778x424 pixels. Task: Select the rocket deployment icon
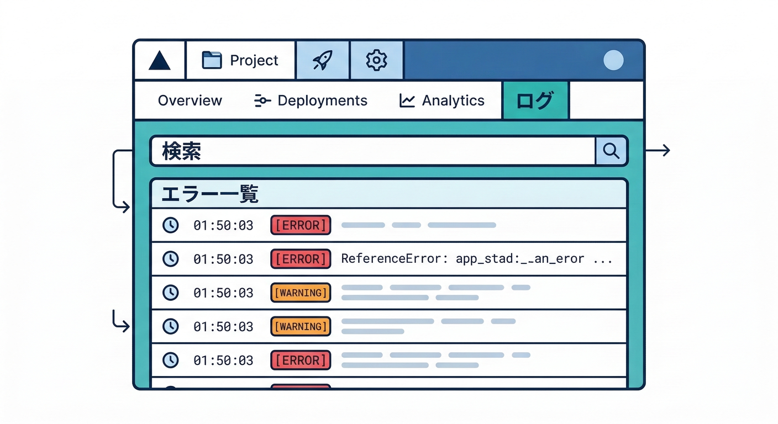(323, 60)
